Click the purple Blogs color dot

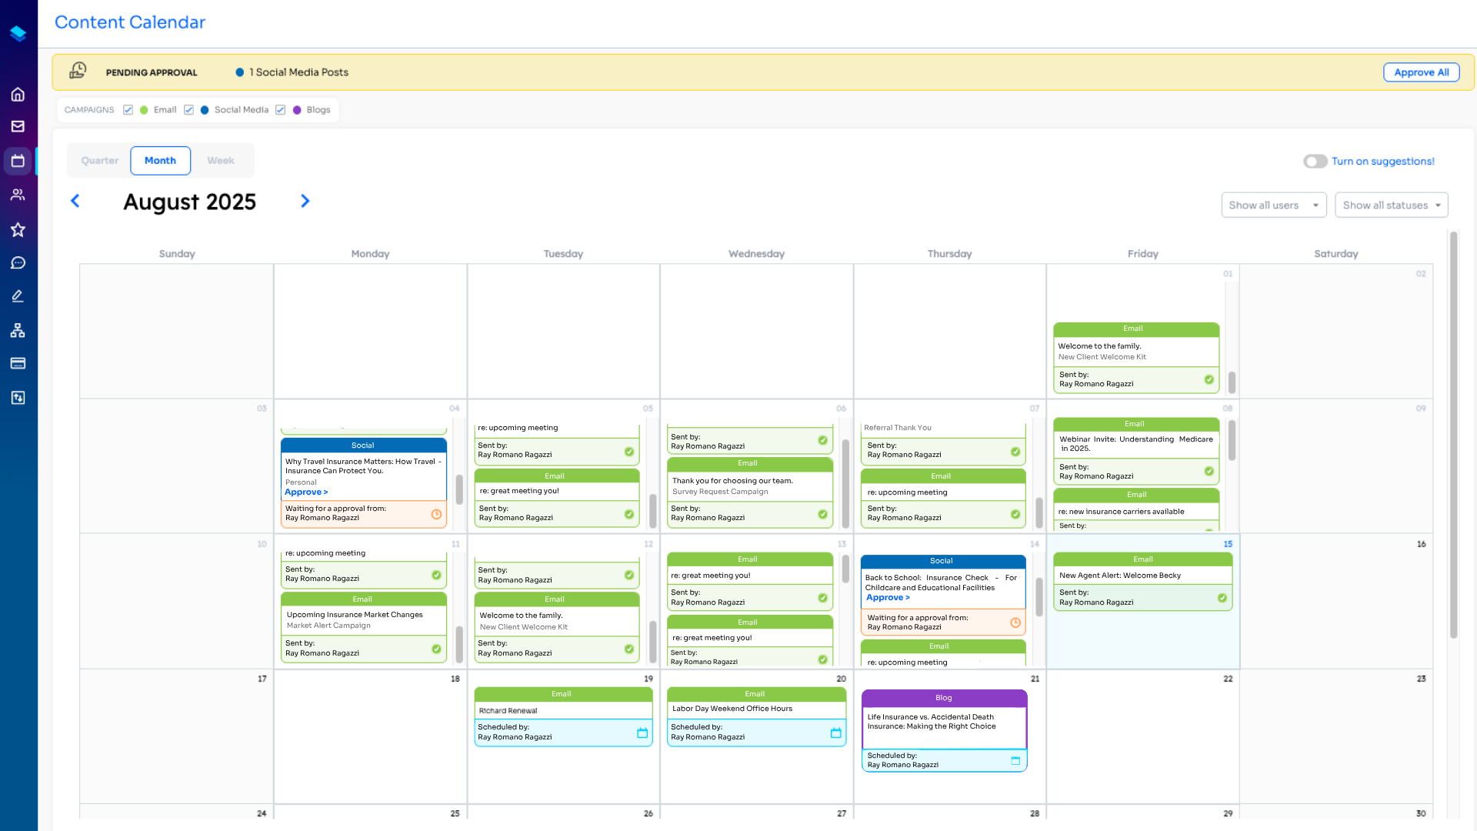pyautogui.click(x=297, y=110)
